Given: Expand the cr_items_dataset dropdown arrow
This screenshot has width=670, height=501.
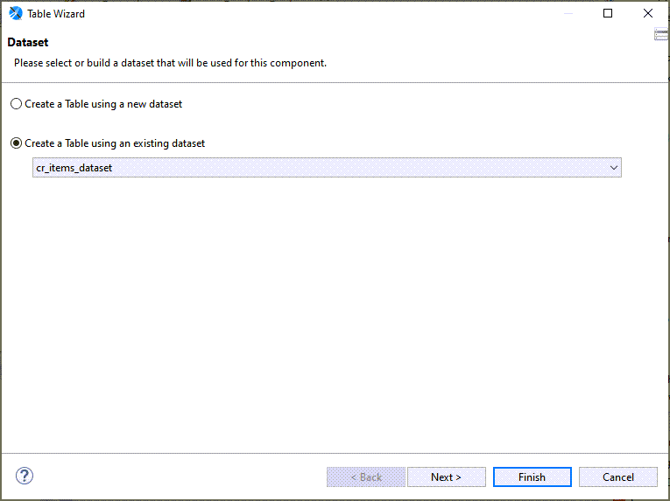Looking at the screenshot, I should click(x=614, y=168).
